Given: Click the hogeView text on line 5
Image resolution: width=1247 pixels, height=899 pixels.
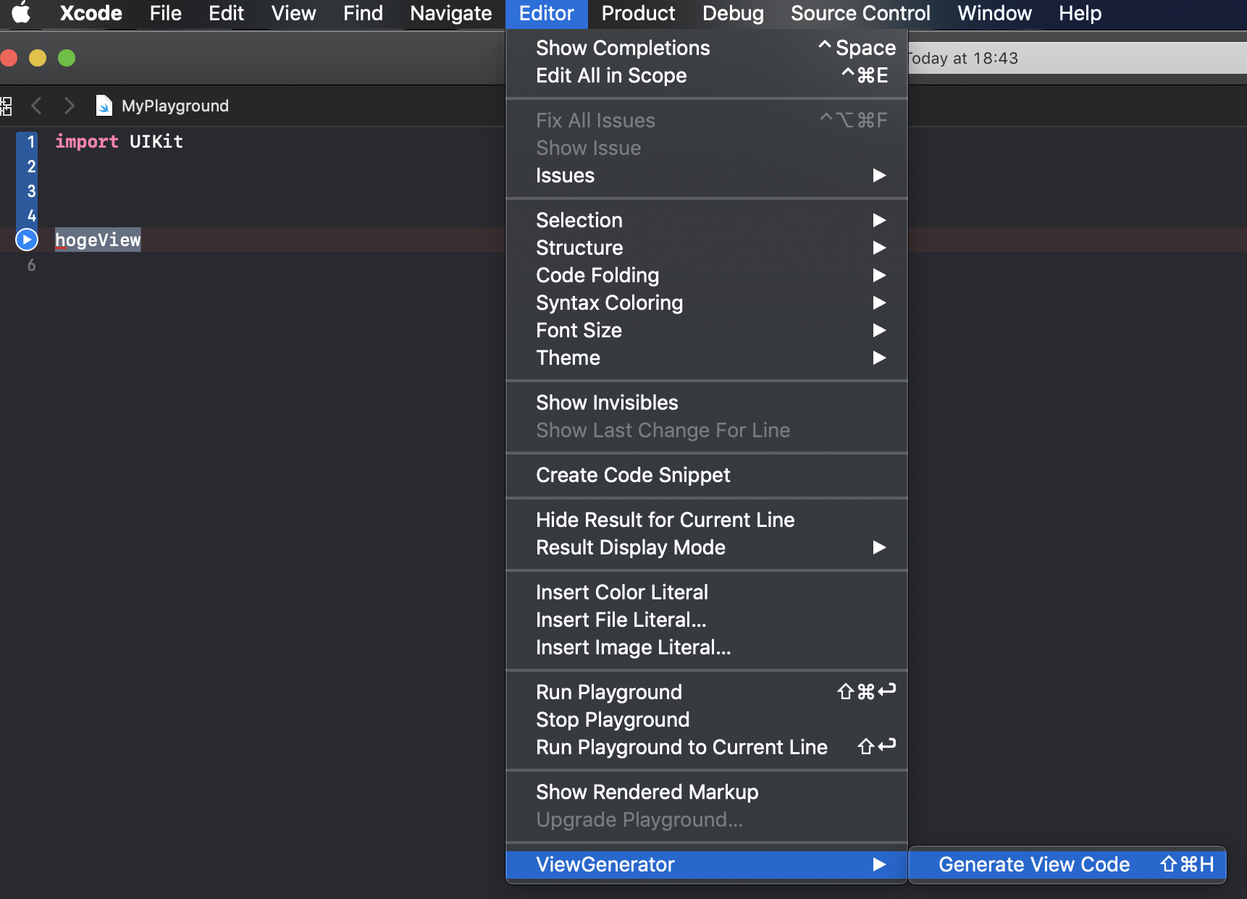Looking at the screenshot, I should point(98,240).
